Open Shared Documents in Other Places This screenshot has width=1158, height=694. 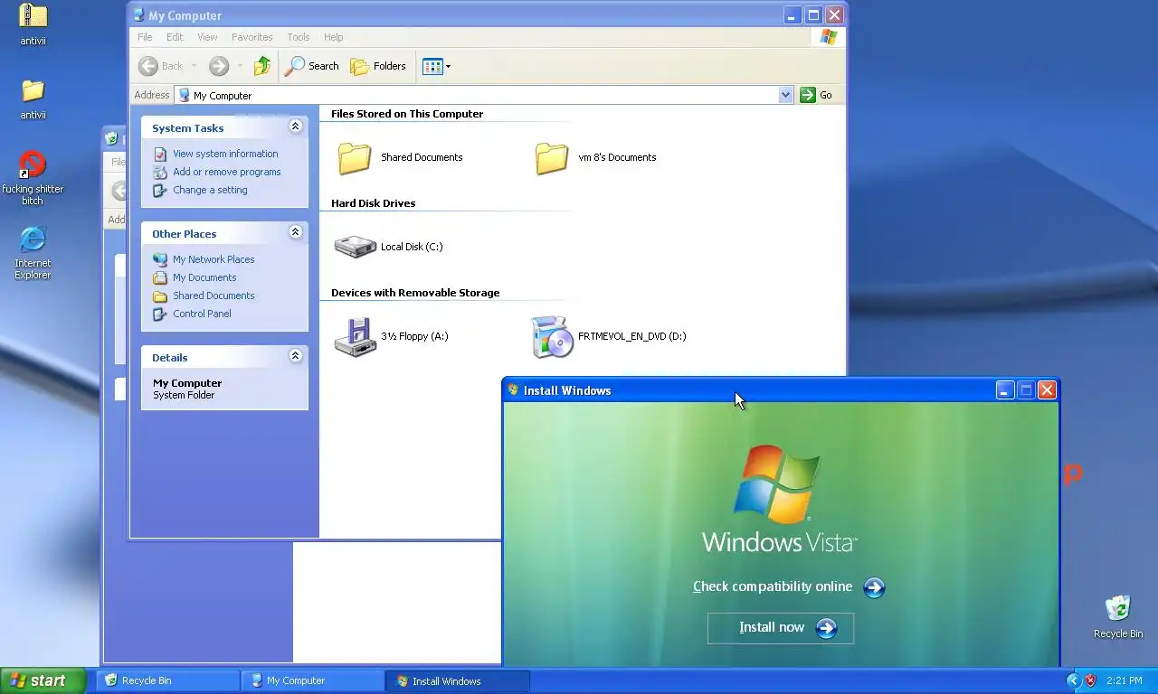pos(214,295)
